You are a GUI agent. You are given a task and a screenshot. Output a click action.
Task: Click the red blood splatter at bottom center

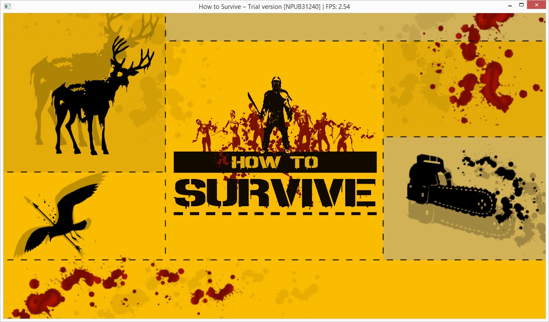click(x=212, y=293)
